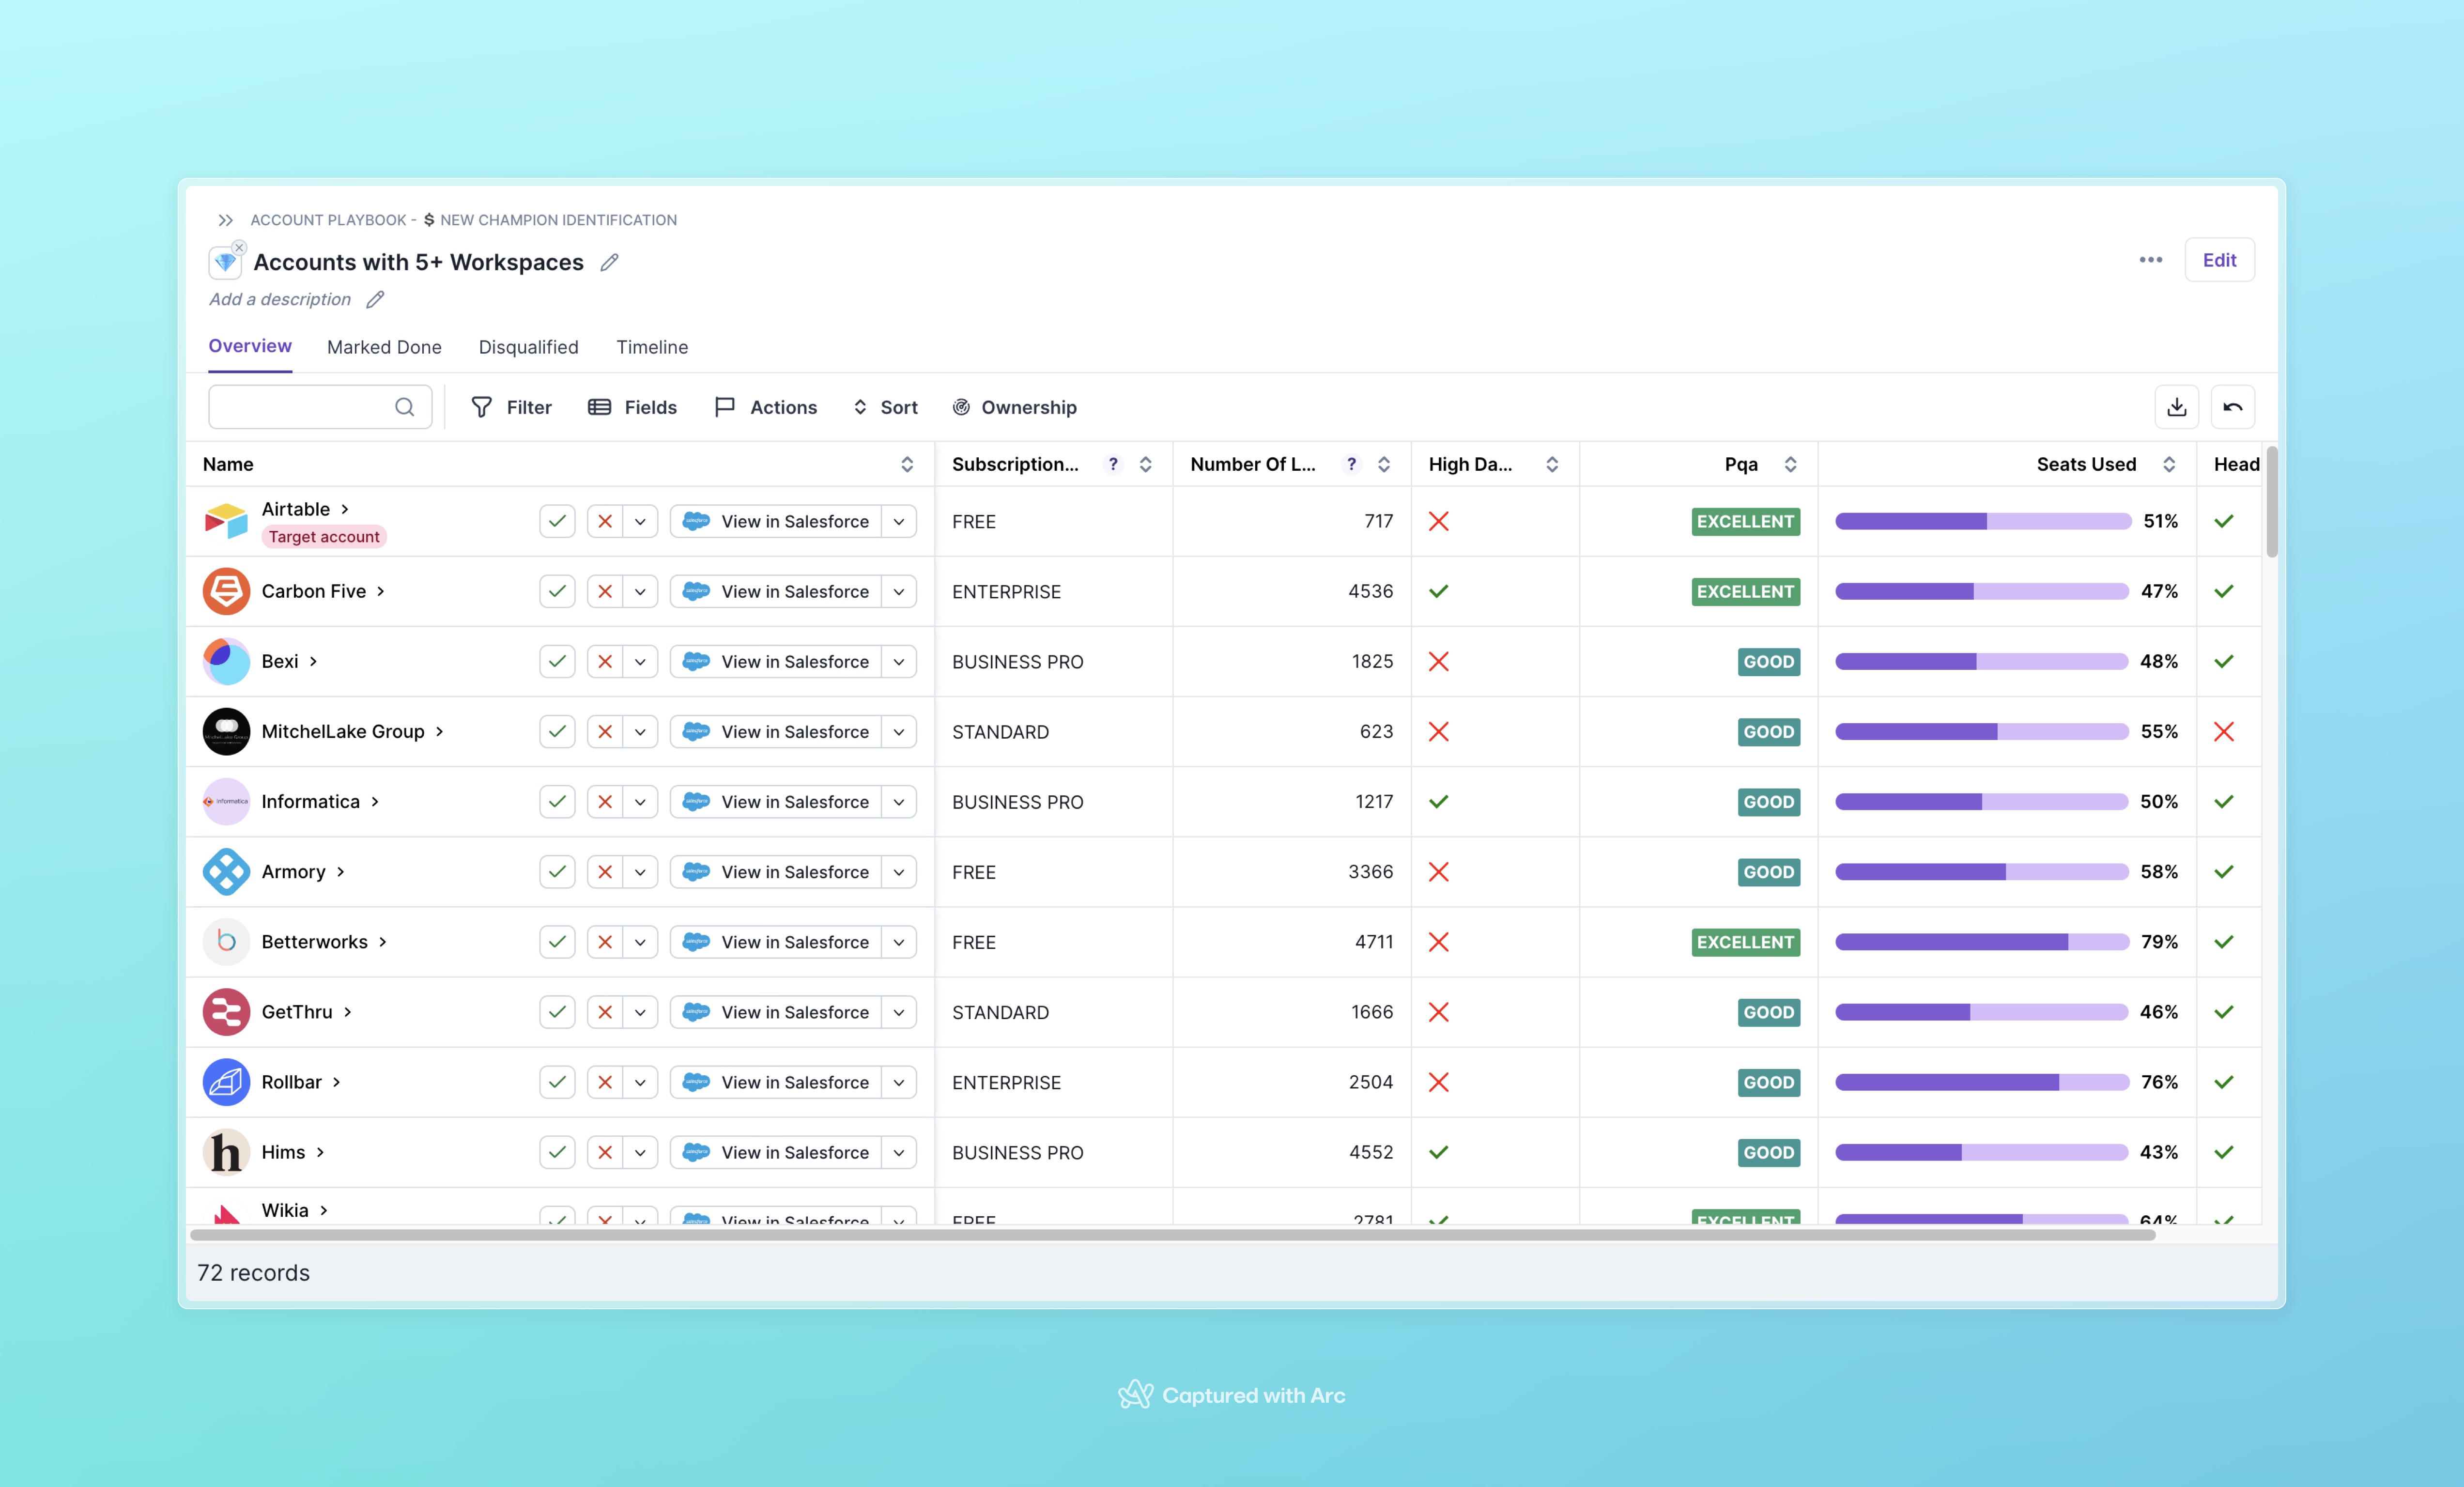This screenshot has width=2464, height=1487.
Task: Click the download export icon
Action: coord(2176,407)
